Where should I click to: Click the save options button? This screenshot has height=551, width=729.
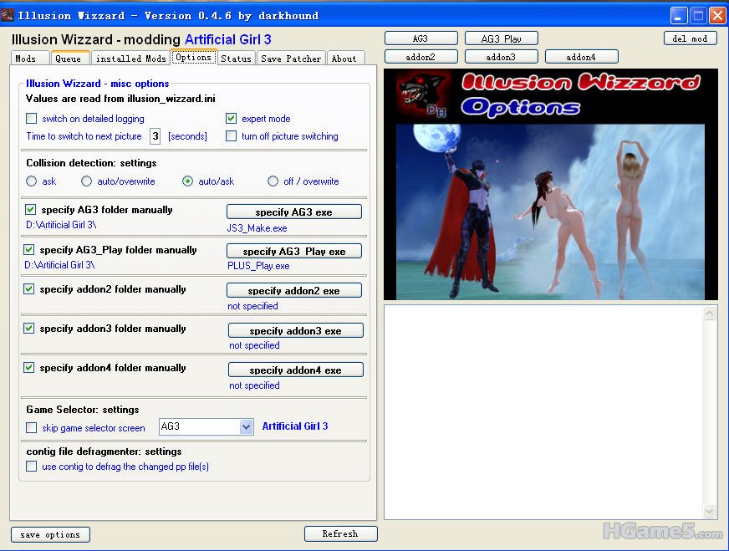tap(50, 534)
